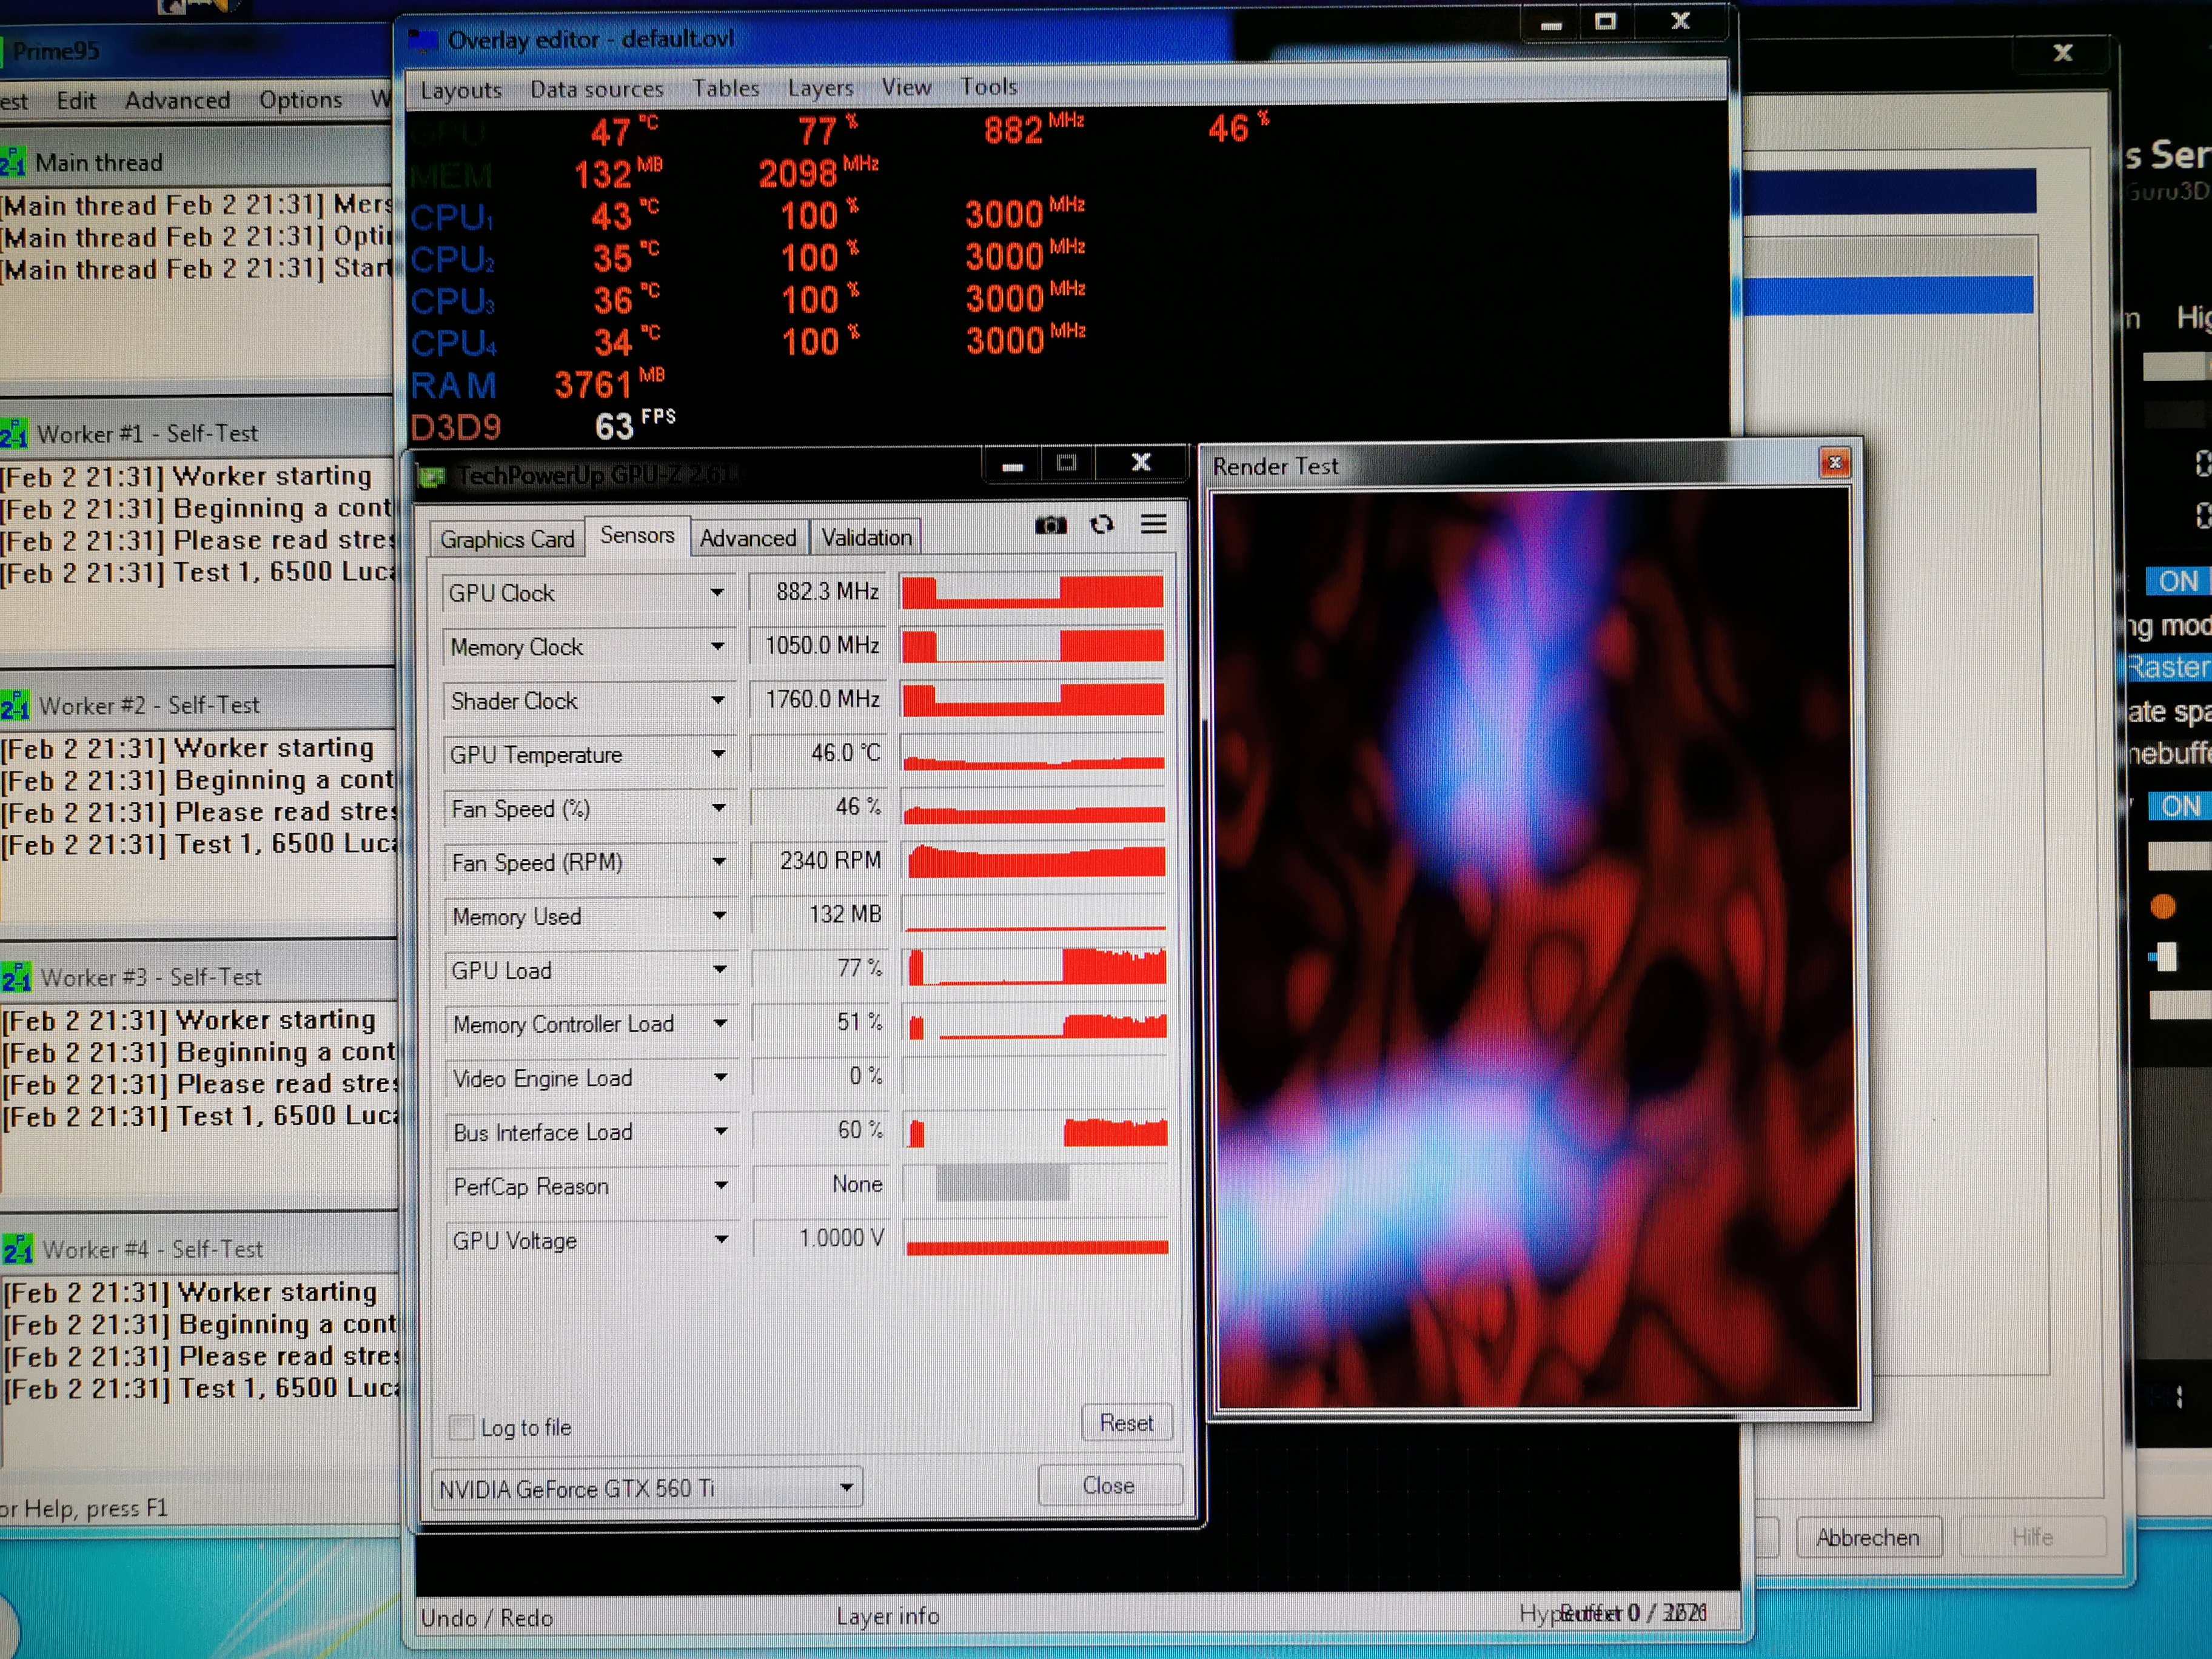Viewport: 2212px width, 1659px height.
Task: Click the orange color circle in RivaTuner
Action: coord(2163,906)
